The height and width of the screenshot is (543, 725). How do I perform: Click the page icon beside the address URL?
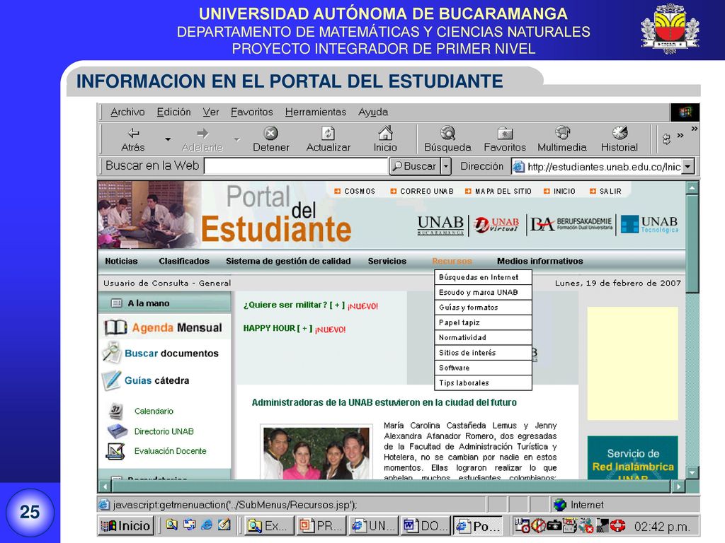coord(519,167)
